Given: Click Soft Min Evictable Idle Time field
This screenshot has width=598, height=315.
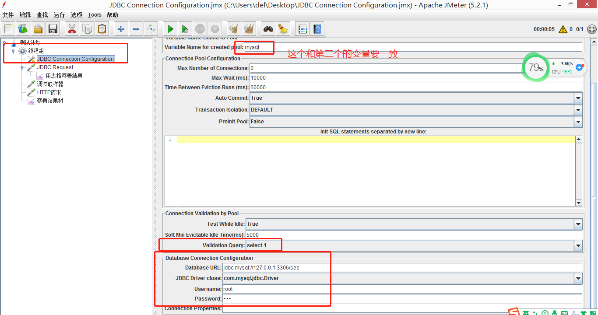Looking at the screenshot, I should (x=414, y=235).
